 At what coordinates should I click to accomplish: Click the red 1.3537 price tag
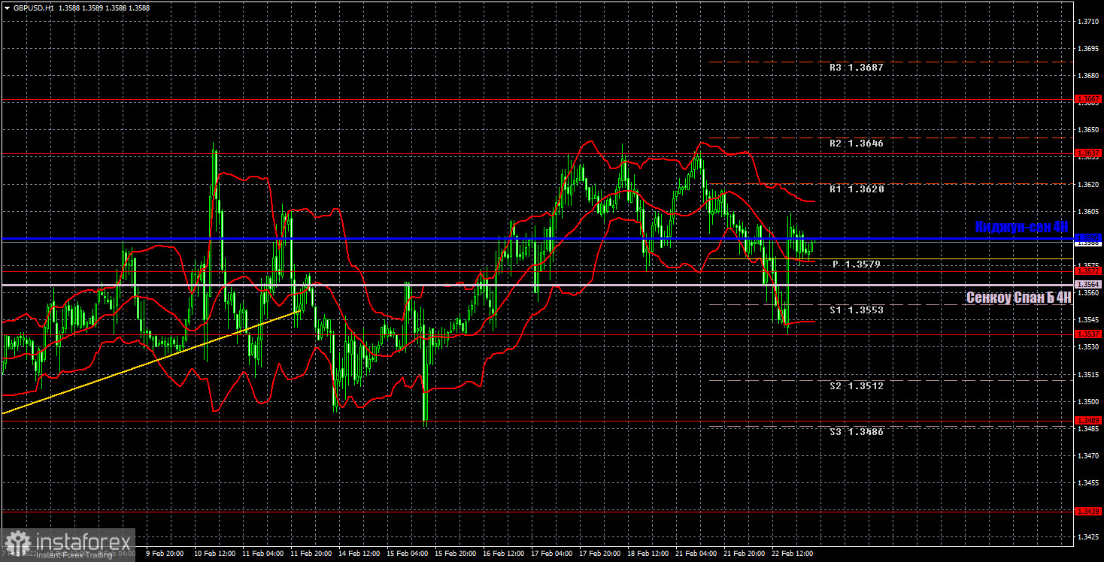pyautogui.click(x=1089, y=334)
